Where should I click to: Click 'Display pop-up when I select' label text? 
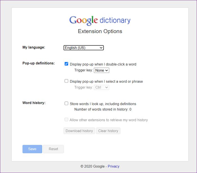(x=106, y=82)
